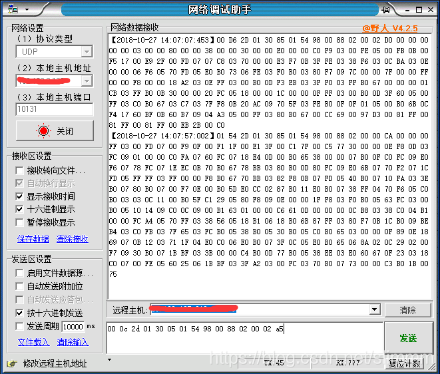Enable 暂停接收显示 checkbox
440x374 pixels.
pos(19,222)
